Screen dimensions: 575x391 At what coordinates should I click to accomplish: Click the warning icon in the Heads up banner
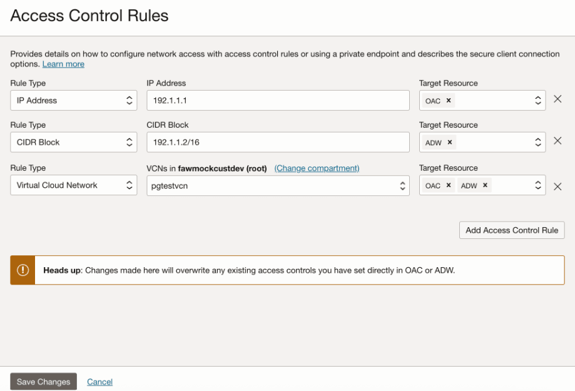point(23,270)
